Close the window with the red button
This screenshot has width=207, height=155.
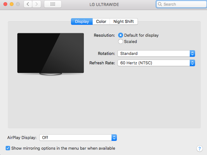(5, 4)
